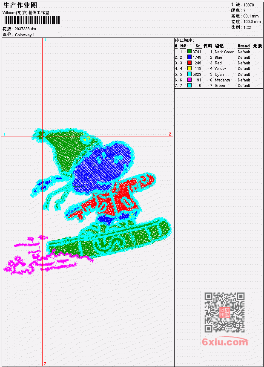The width and height of the screenshot is (264, 367).
Task: Click the snowboarder embroidery design preview
Action: coord(87,201)
